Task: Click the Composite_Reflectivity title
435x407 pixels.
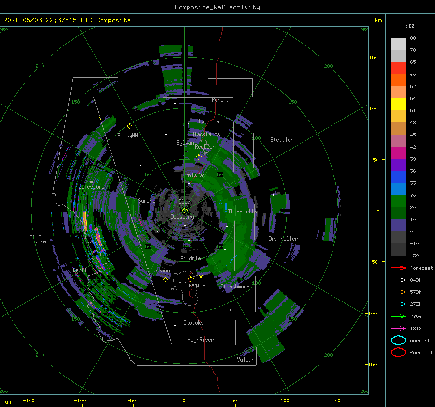Action: [217, 7]
